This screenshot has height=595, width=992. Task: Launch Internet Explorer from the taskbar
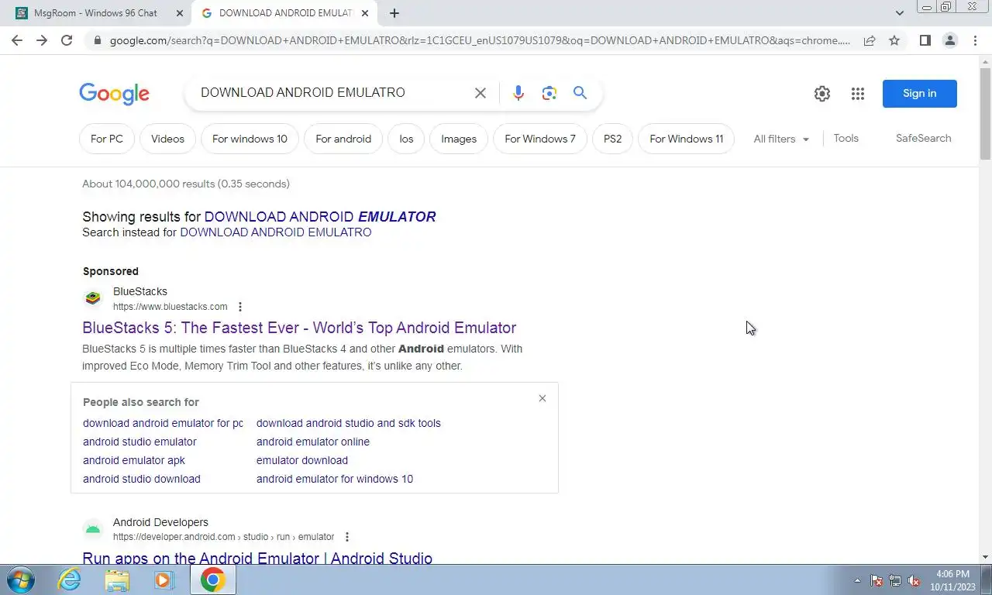coord(70,580)
